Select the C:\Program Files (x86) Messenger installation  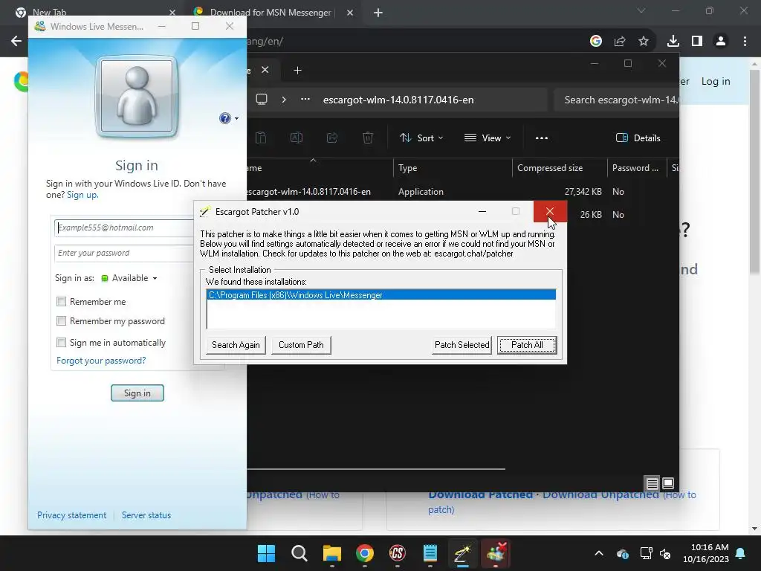click(x=381, y=294)
